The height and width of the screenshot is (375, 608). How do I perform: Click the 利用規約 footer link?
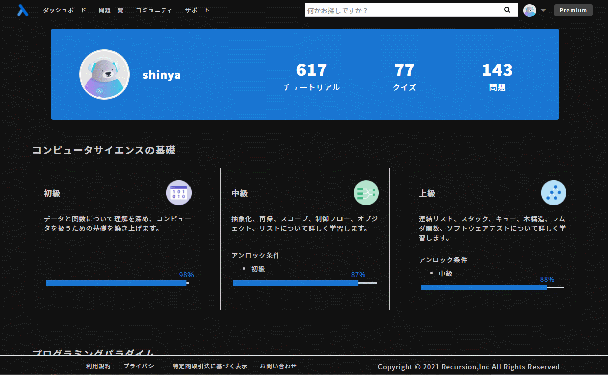[98, 366]
